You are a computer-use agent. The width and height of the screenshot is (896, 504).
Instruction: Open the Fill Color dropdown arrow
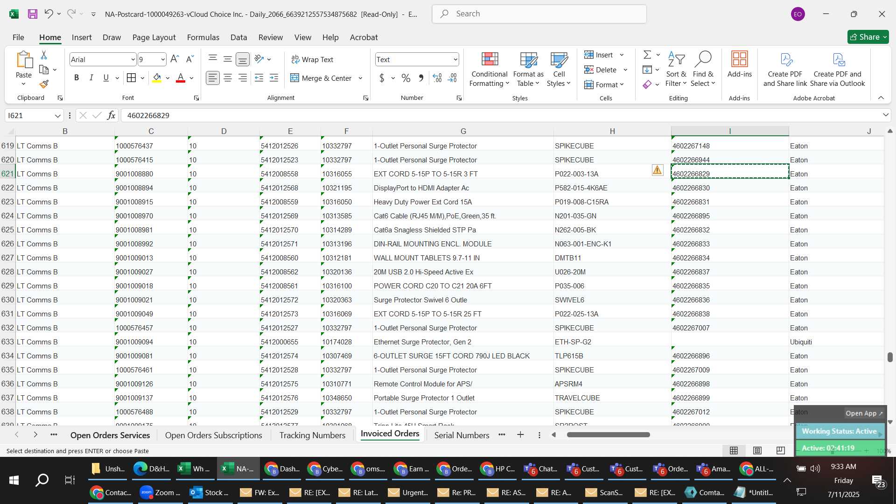pyautogui.click(x=168, y=78)
